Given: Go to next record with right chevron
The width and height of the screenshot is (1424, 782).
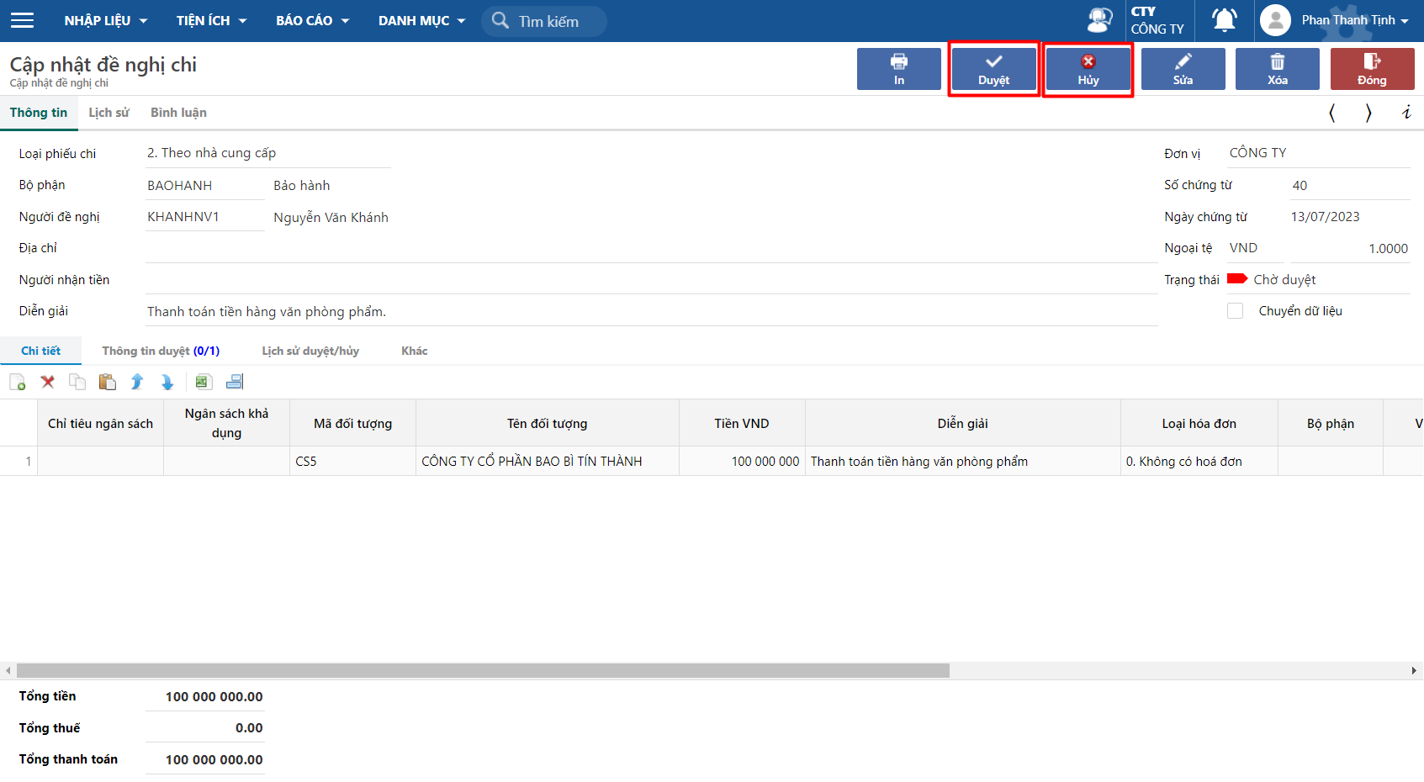Looking at the screenshot, I should [1368, 113].
